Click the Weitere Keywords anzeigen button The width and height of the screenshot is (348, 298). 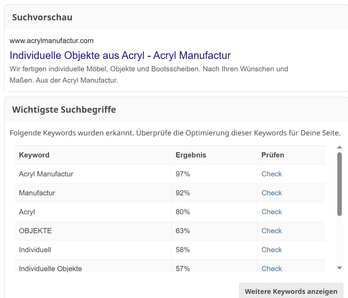291,291
